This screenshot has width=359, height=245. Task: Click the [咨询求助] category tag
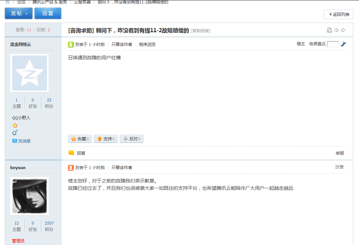pos(81,30)
